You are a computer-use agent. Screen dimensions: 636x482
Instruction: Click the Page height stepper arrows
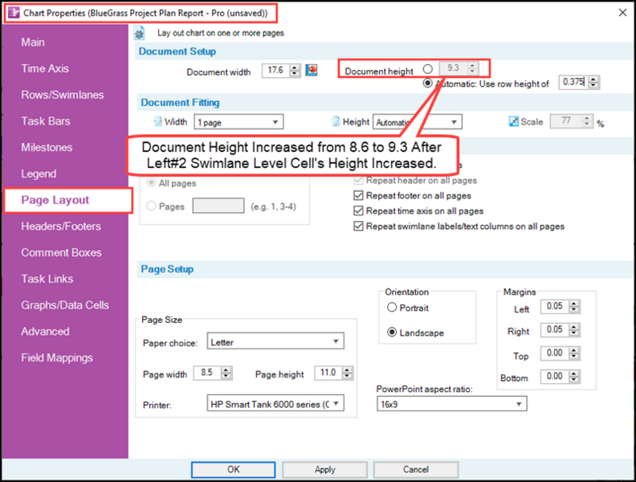pyautogui.click(x=347, y=373)
